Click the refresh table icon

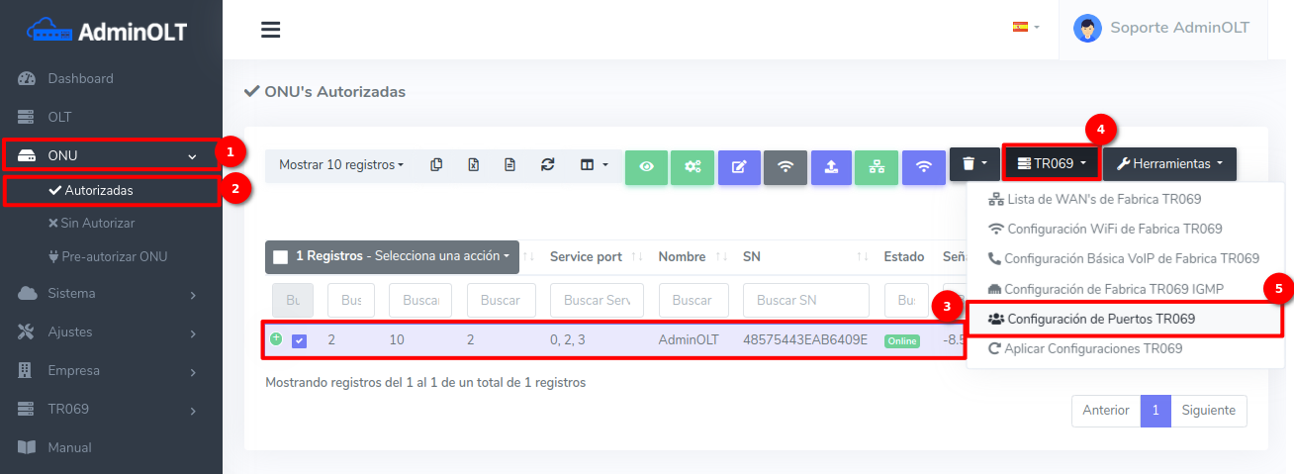(x=547, y=164)
